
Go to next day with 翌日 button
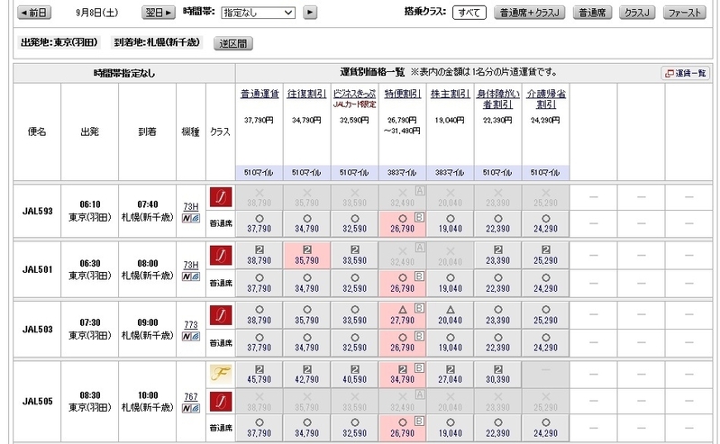pos(159,13)
